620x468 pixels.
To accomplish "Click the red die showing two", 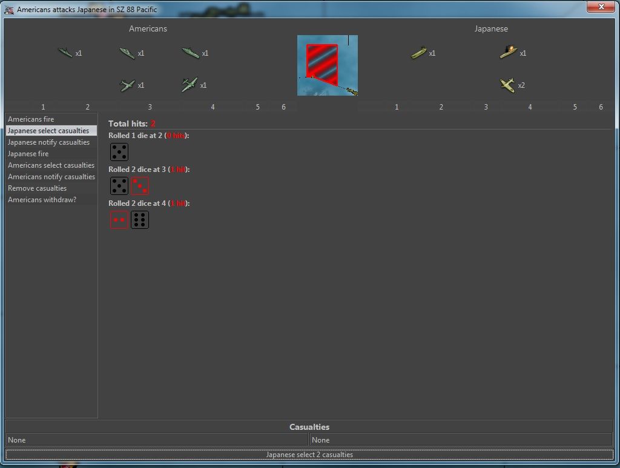I will [119, 220].
